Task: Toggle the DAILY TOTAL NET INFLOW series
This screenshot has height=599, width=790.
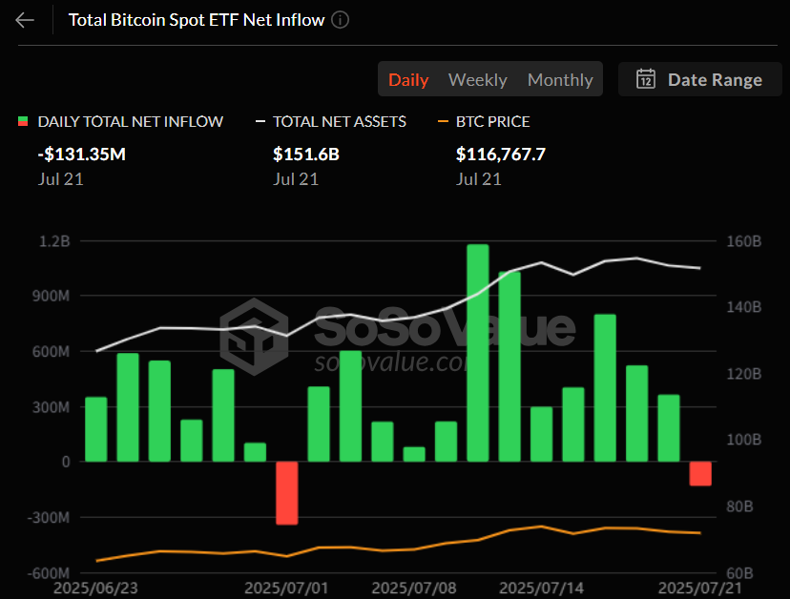Action: (130, 121)
